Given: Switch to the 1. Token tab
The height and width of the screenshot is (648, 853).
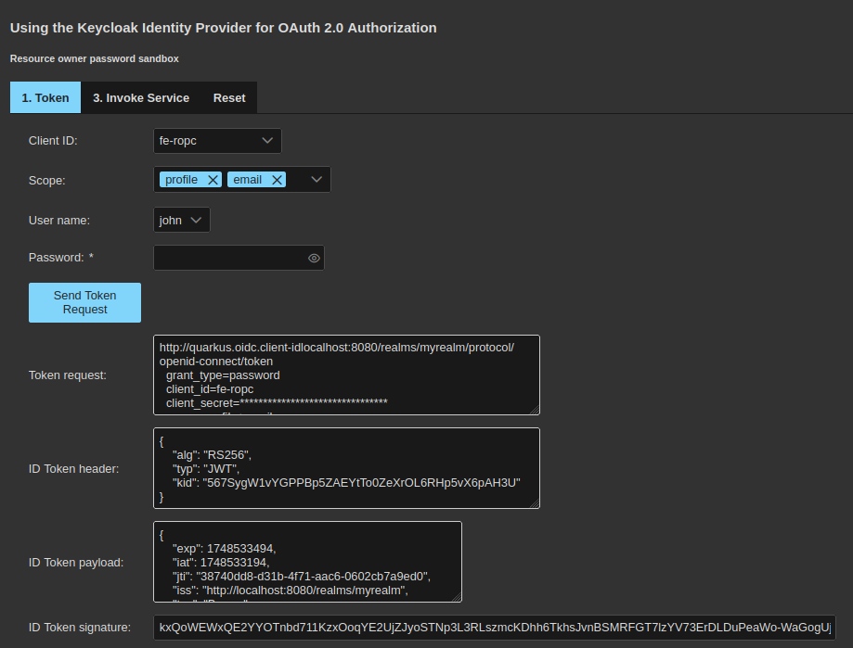Looking at the screenshot, I should (45, 97).
